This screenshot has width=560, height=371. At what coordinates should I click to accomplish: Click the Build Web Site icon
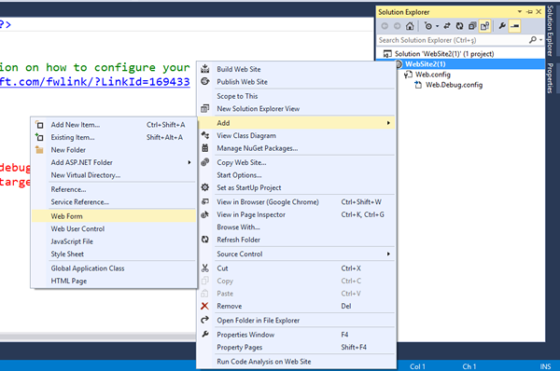[205, 68]
